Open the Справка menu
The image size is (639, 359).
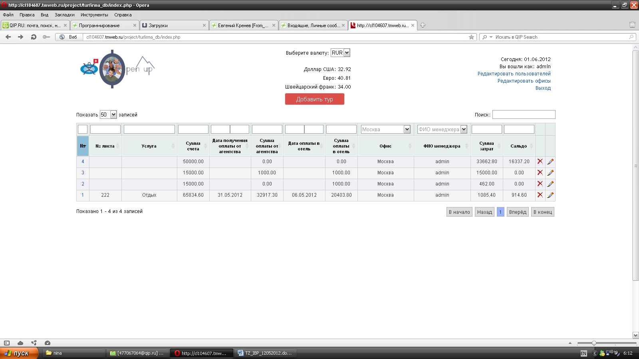coord(123,15)
